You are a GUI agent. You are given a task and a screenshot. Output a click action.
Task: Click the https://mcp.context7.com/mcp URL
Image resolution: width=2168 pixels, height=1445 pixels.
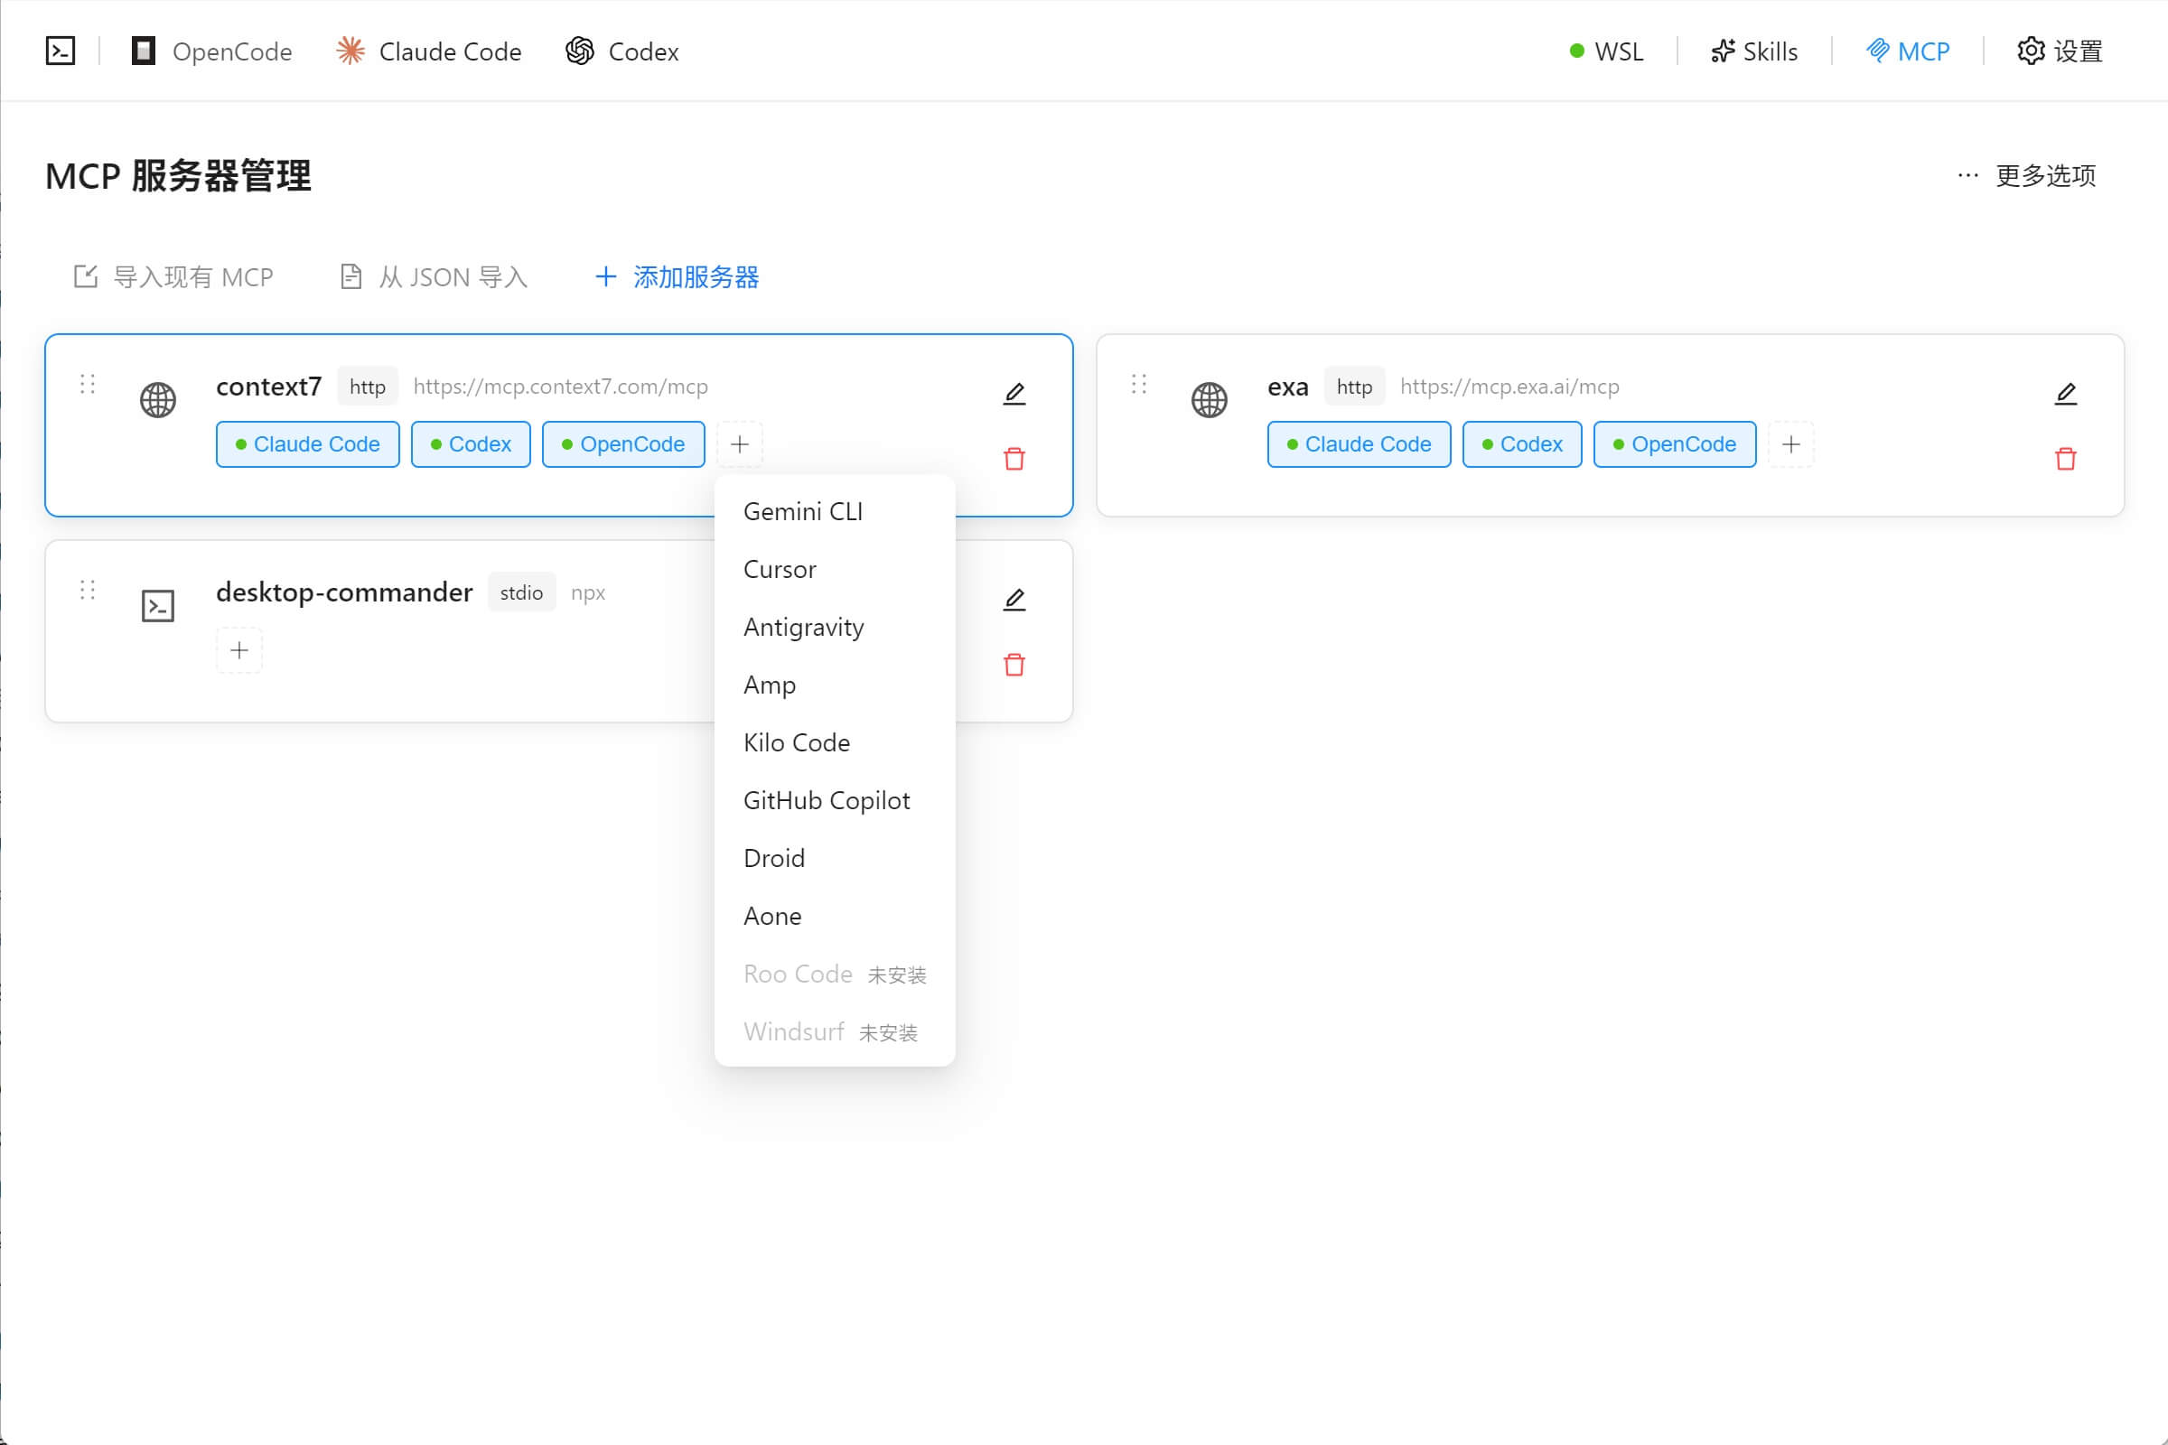(x=560, y=387)
